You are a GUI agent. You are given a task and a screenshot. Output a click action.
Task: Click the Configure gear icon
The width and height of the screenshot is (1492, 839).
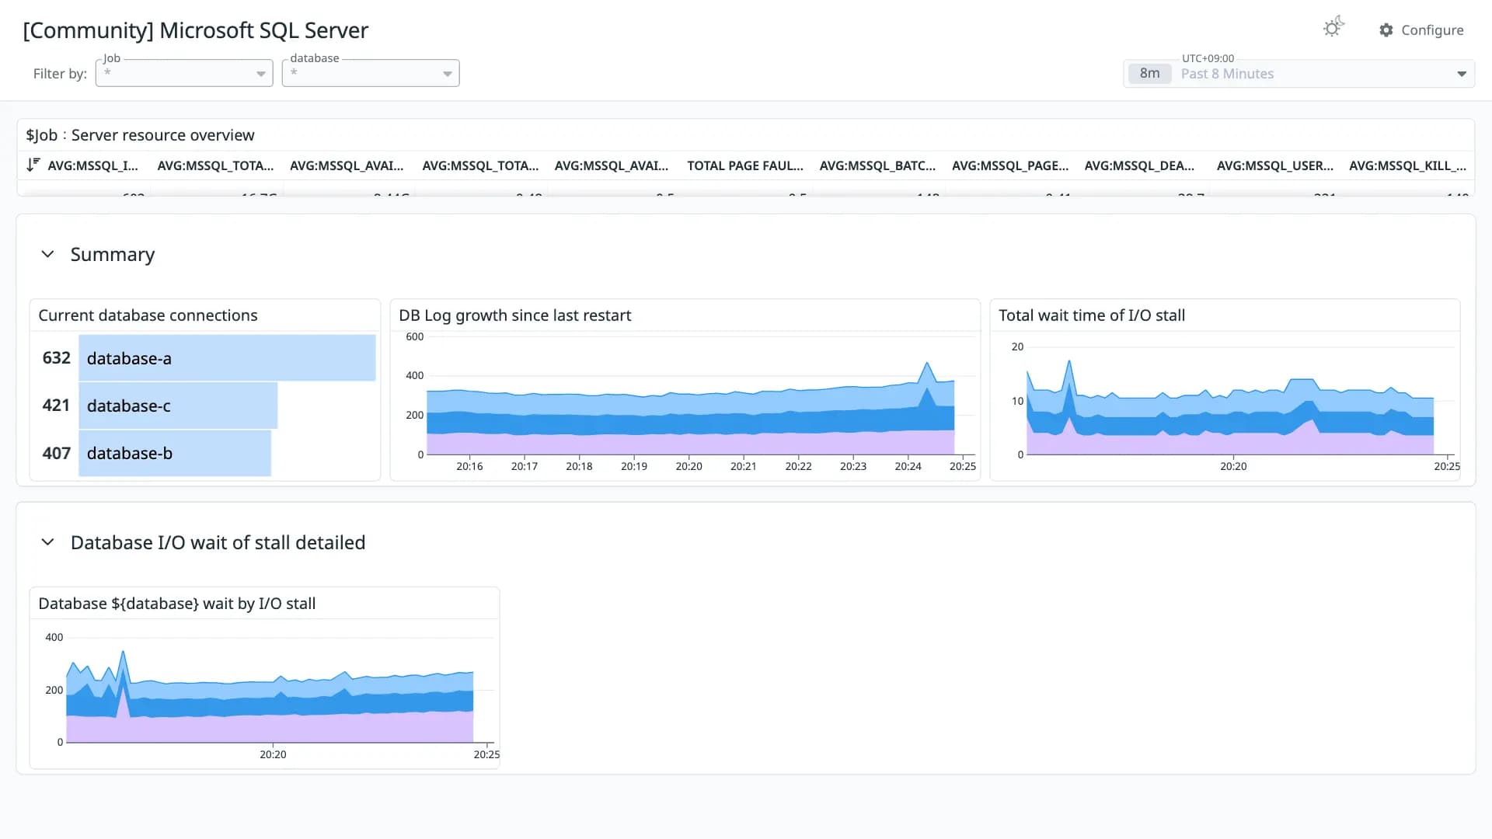1386,30
